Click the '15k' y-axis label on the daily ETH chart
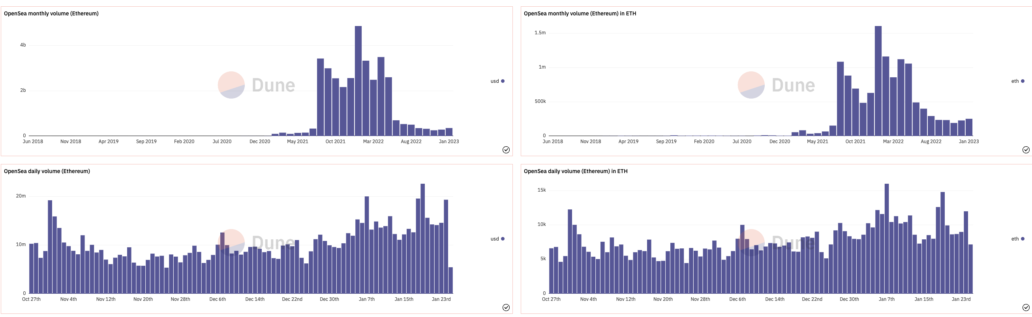The width and height of the screenshot is (1032, 317). pos(542,190)
